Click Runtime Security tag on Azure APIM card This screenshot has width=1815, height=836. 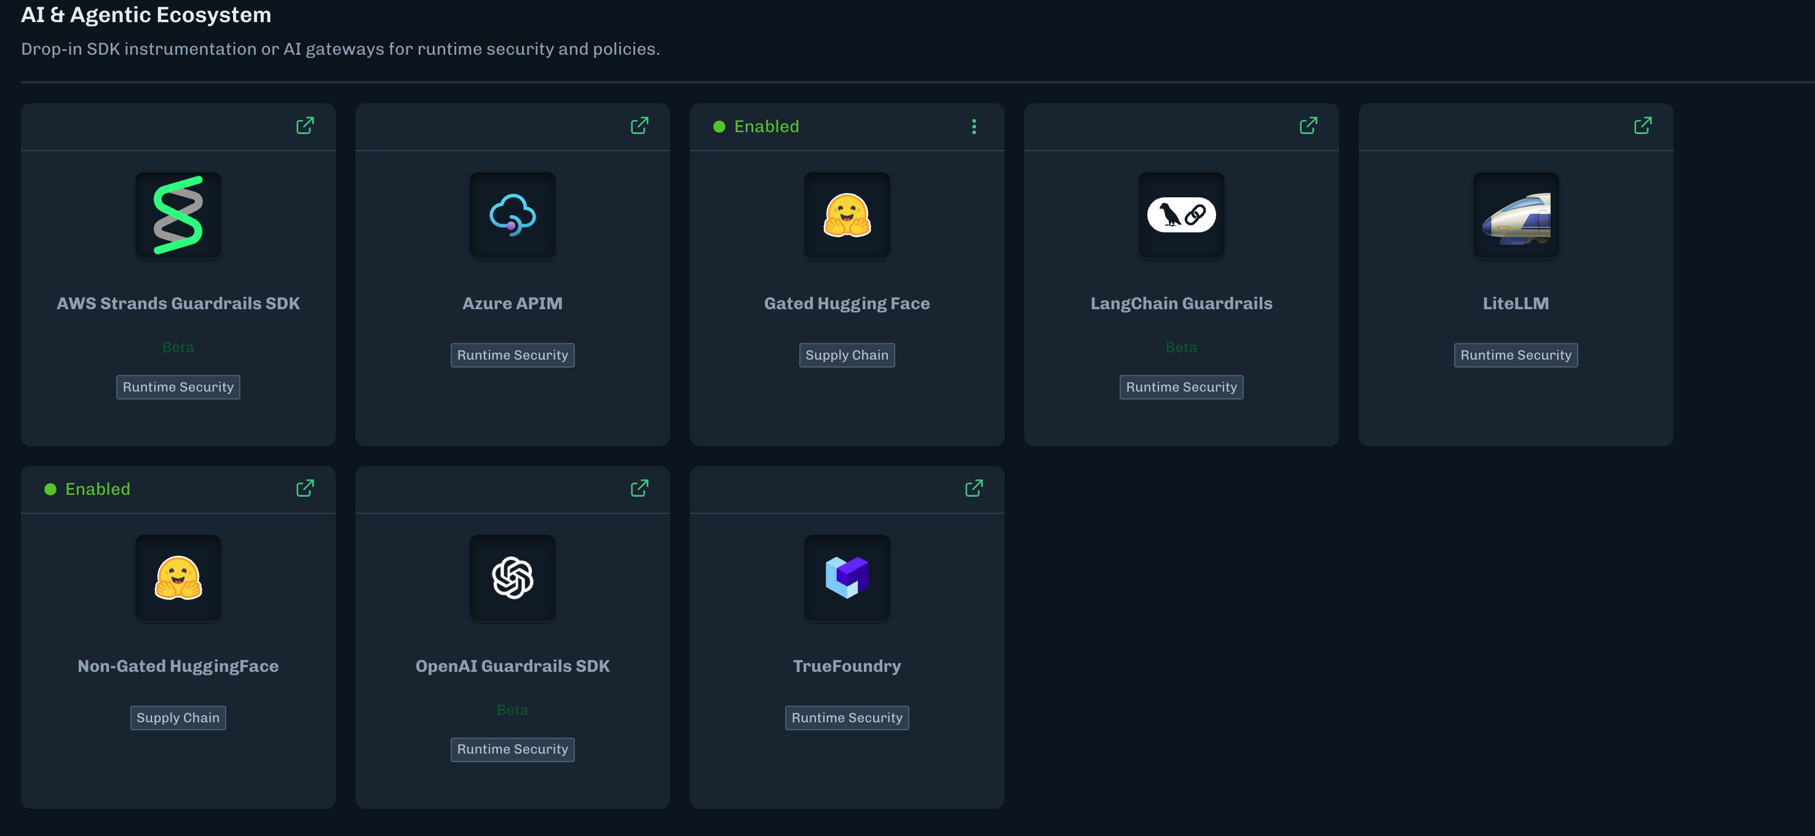[x=513, y=356]
